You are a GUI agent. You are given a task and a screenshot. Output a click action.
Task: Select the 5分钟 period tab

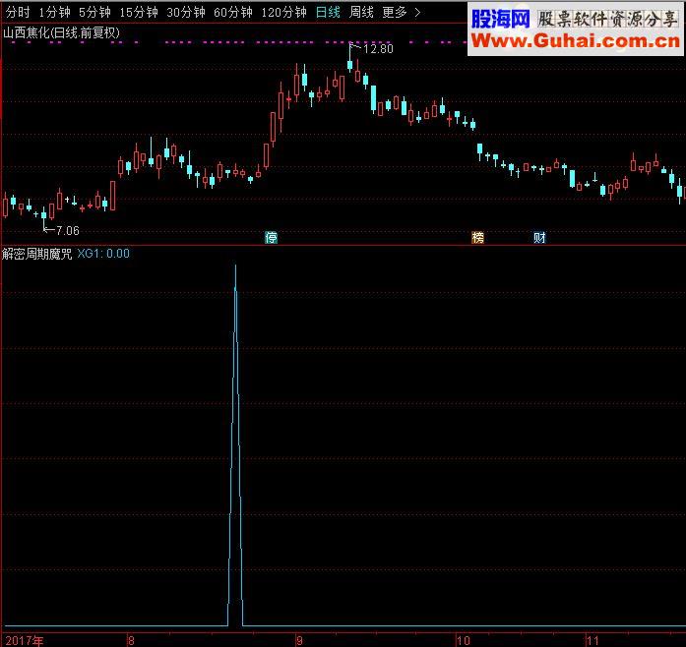[x=94, y=12]
